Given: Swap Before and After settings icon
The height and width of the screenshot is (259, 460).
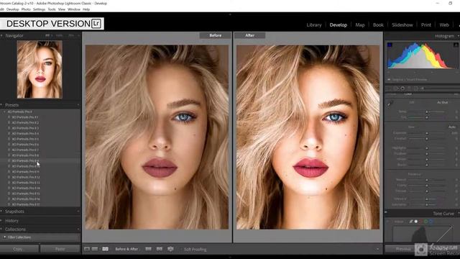Looking at the screenshot, I should pos(170,249).
